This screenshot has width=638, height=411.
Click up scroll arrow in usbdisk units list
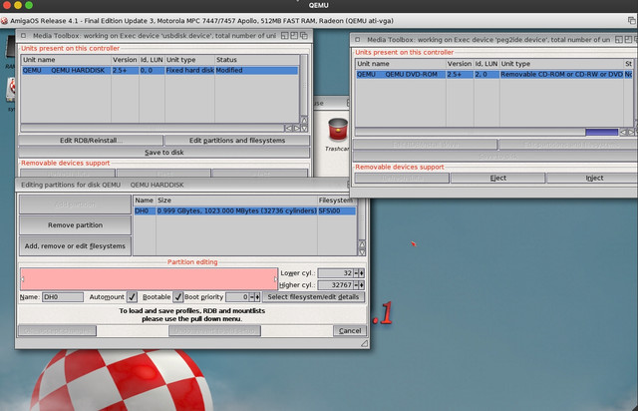coord(304,120)
